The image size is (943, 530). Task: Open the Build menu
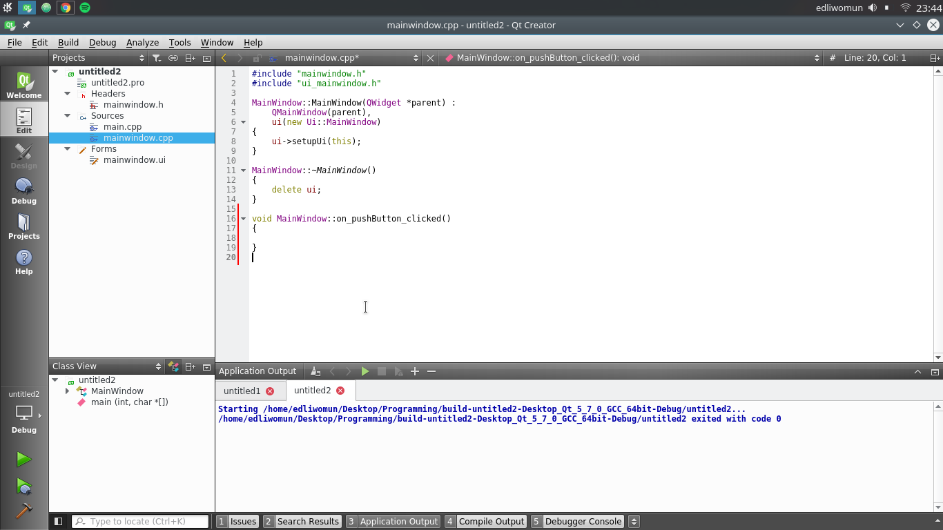(68, 42)
